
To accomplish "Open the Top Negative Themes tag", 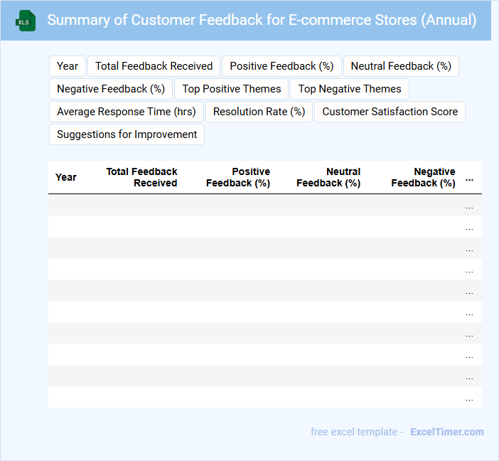I will (x=350, y=89).
